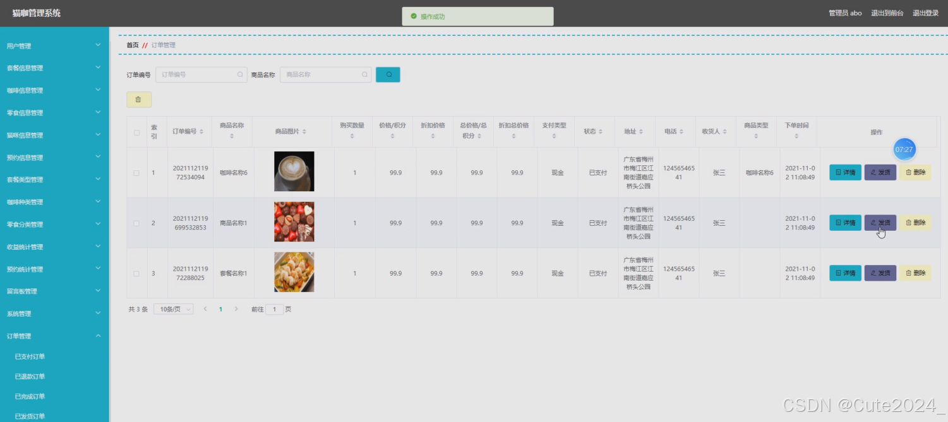Screen dimensions: 948x422
Task: Expand 套餐信息管理 sidebar menu
Action: pos(54,68)
